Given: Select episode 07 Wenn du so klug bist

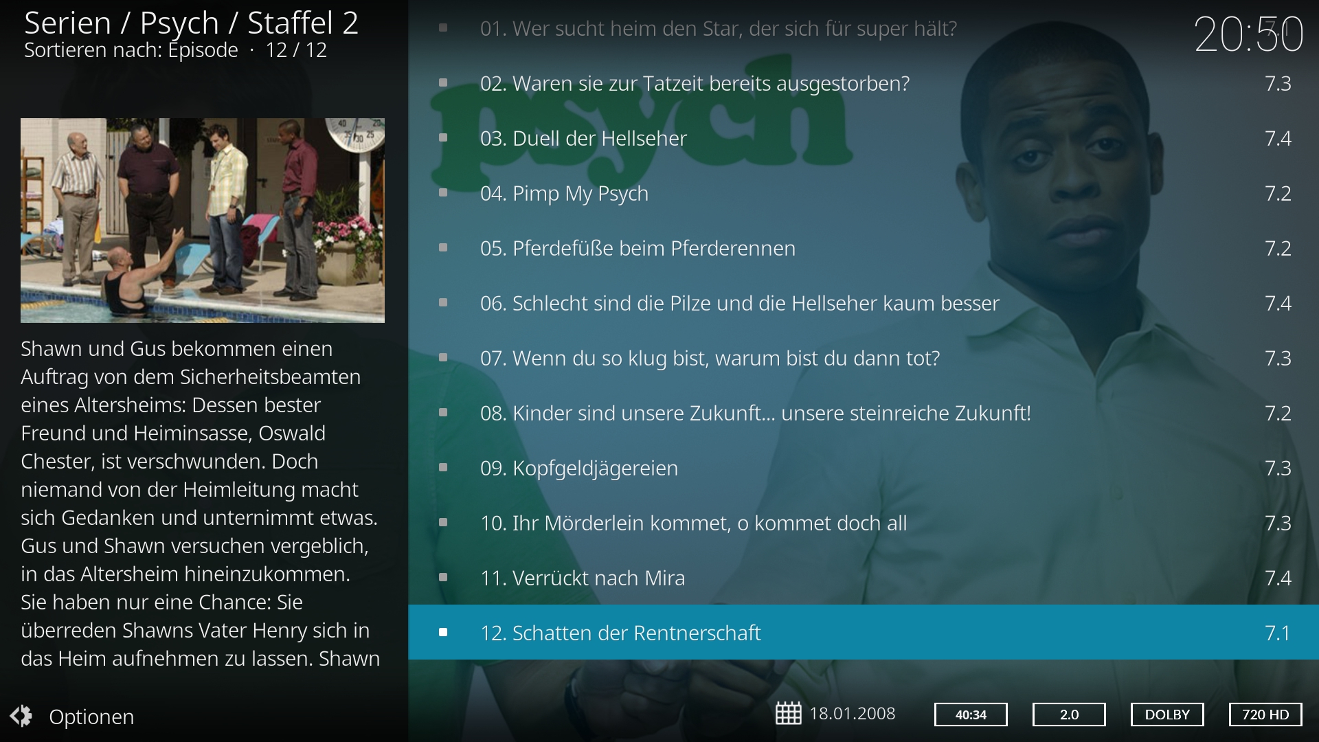Looking at the screenshot, I should point(864,357).
